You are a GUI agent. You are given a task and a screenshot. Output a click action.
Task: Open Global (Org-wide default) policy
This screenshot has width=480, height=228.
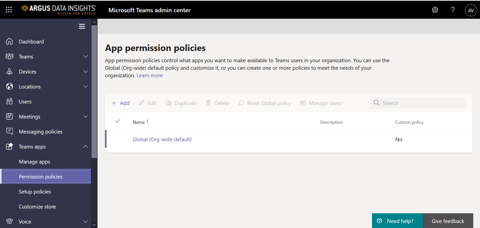[x=162, y=139]
